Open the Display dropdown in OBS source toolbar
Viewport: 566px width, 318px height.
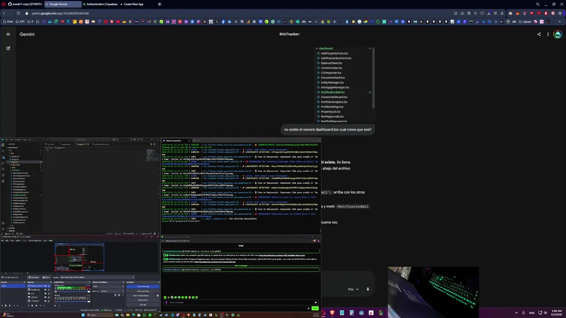point(97,277)
